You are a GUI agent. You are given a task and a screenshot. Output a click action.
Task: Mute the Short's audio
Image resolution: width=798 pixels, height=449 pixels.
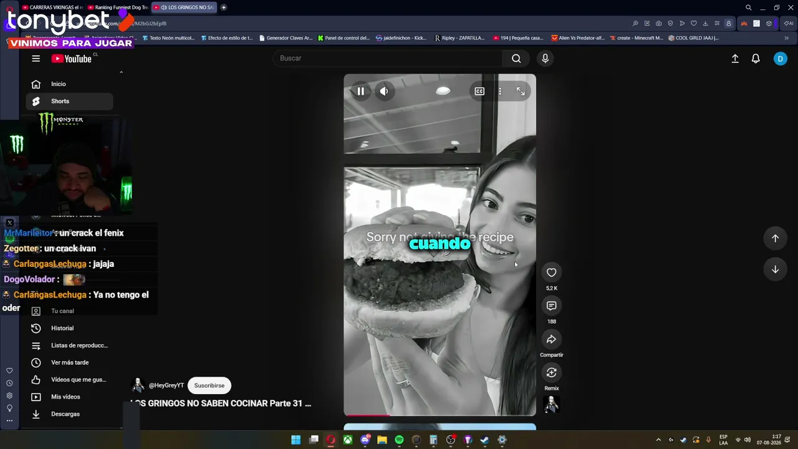[384, 91]
